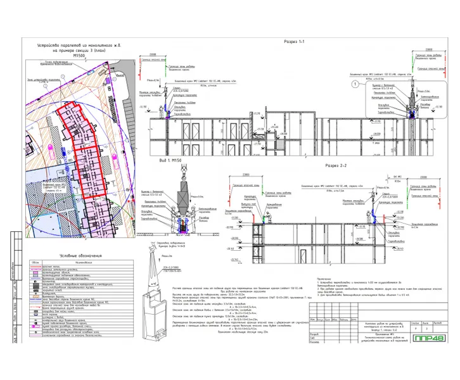This screenshot has width=460, height=380.
Task: Click the rounded detail callout box in Разрез 1-1
Action: coord(406,99)
